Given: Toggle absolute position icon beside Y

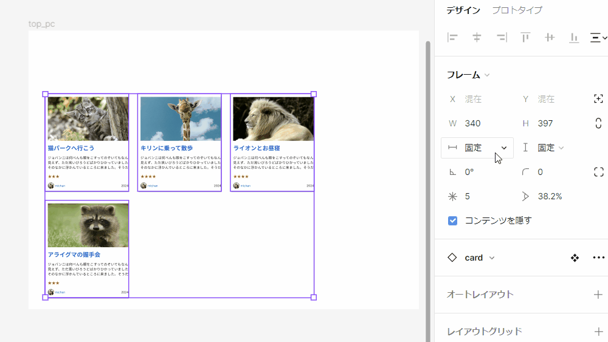Looking at the screenshot, I should [598, 99].
